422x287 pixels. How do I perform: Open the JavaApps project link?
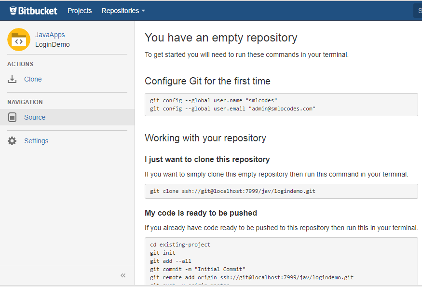coord(50,35)
